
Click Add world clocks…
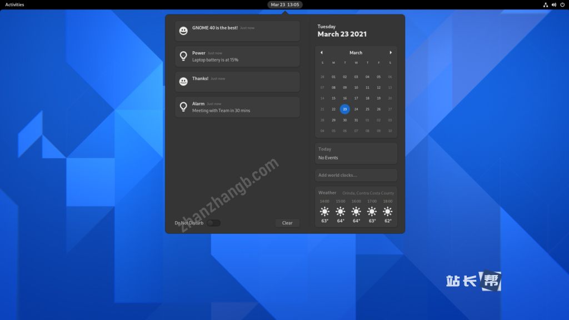click(x=356, y=176)
